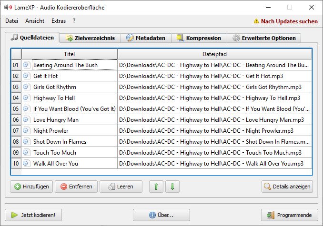The image size is (323, 226).
Task: Click row header number 05
Action: [16, 109]
